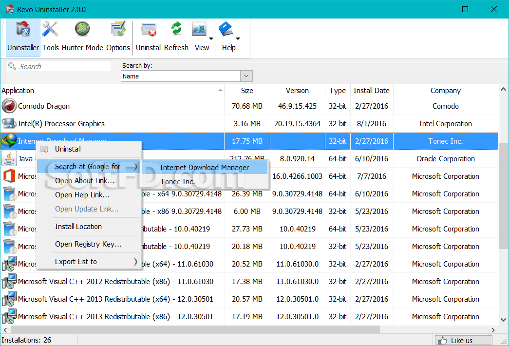Select Open About Link in context menu

[89, 181]
